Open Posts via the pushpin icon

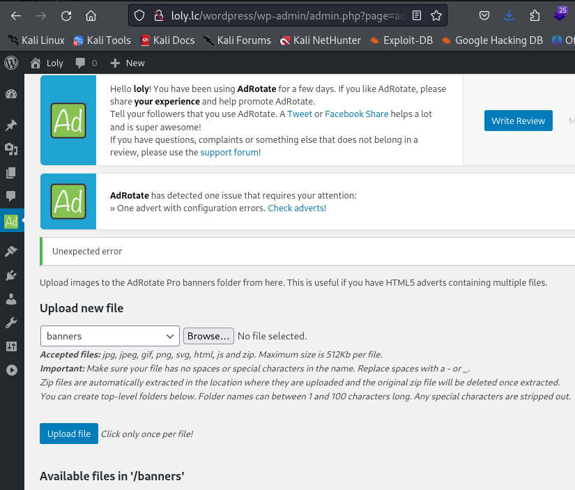[11, 125]
